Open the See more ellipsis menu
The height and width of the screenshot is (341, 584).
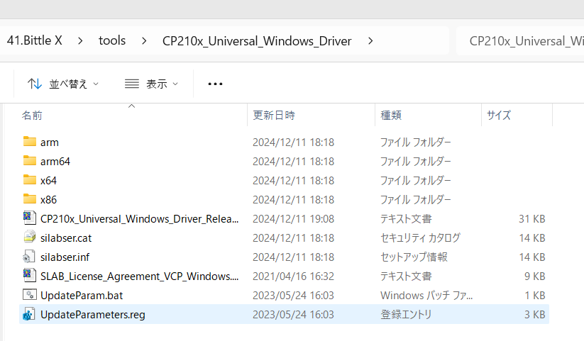point(215,84)
